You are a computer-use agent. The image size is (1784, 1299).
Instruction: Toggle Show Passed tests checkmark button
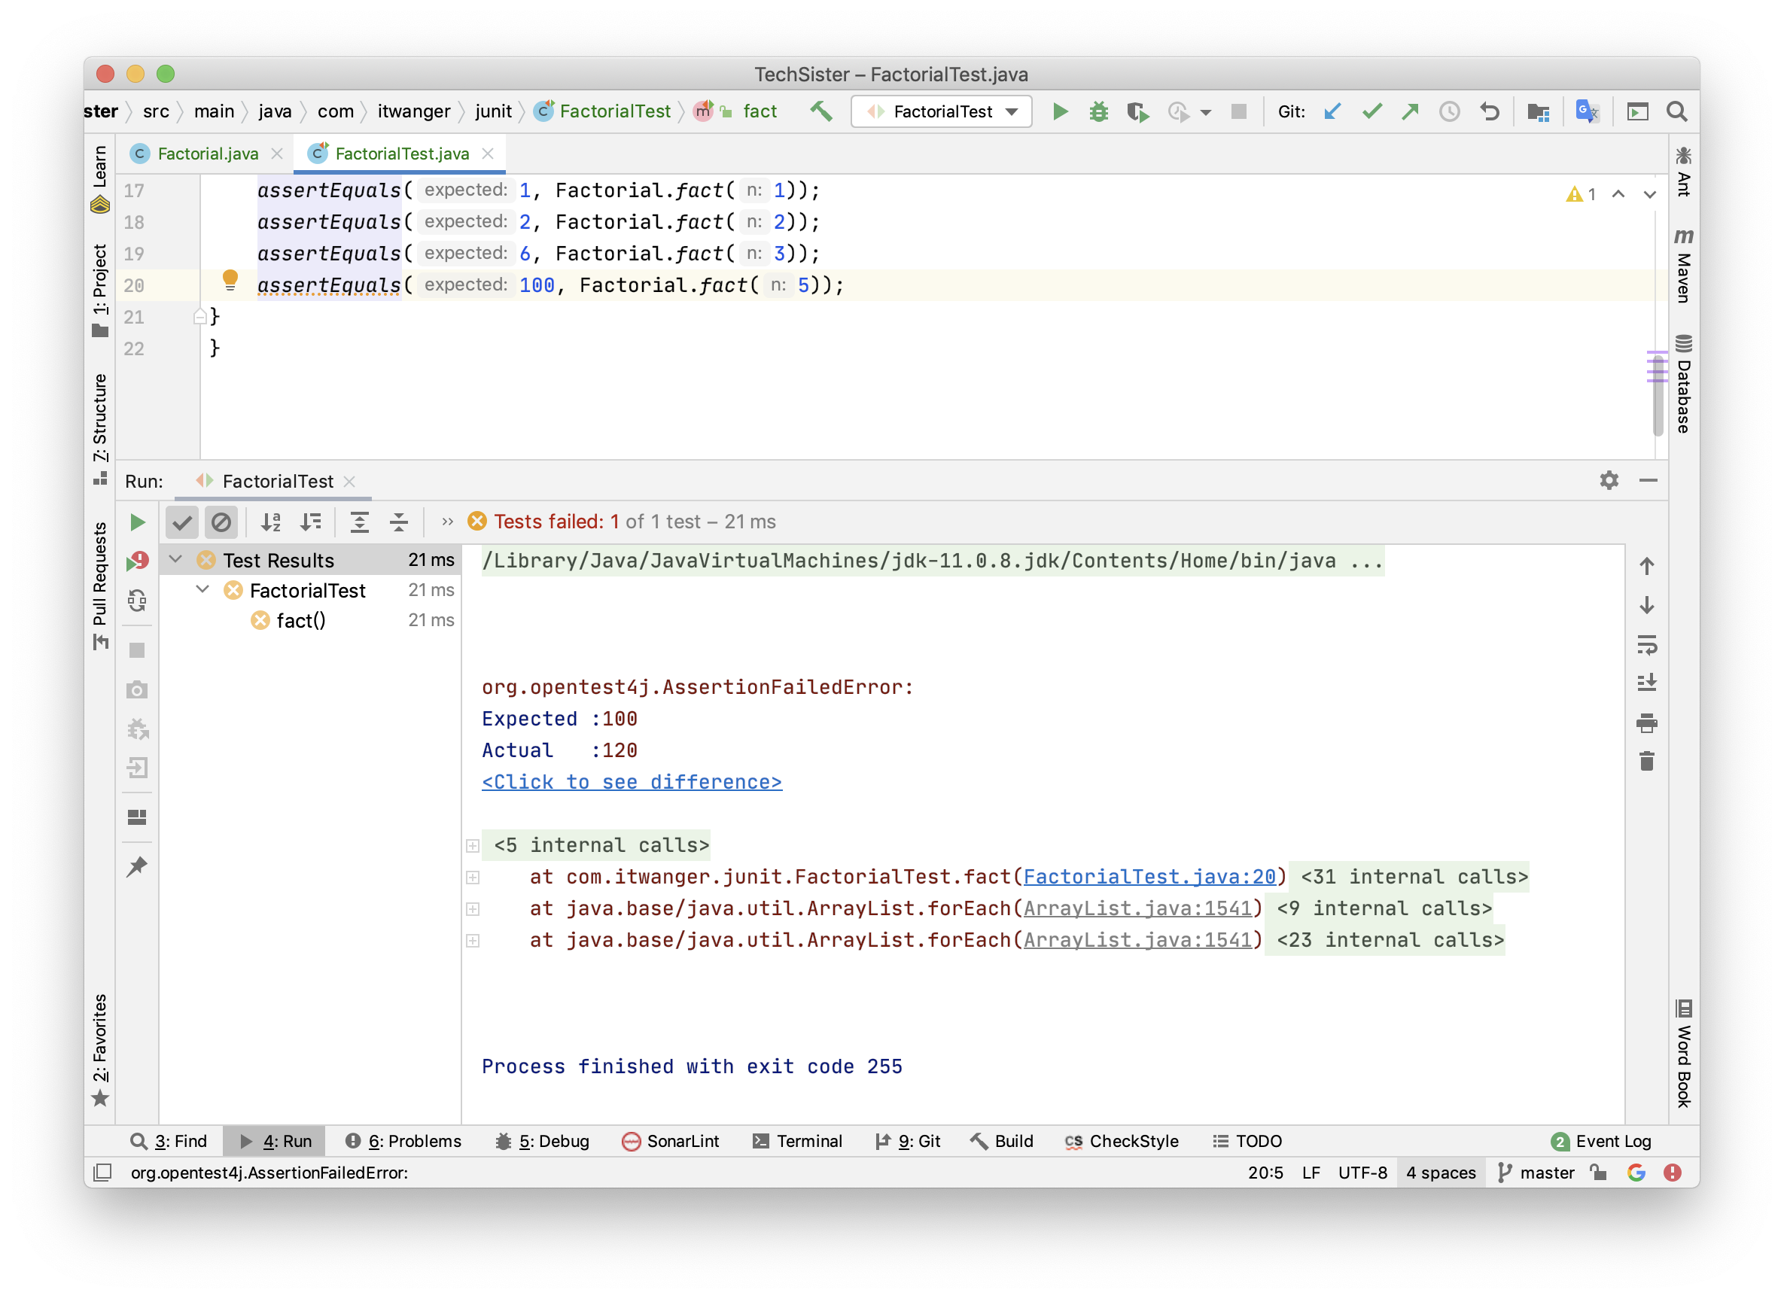point(181,522)
